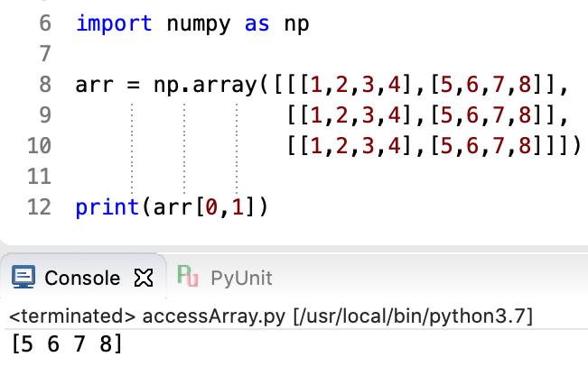Place cursor on the import keyword
The height and width of the screenshot is (375, 588).
tap(114, 23)
